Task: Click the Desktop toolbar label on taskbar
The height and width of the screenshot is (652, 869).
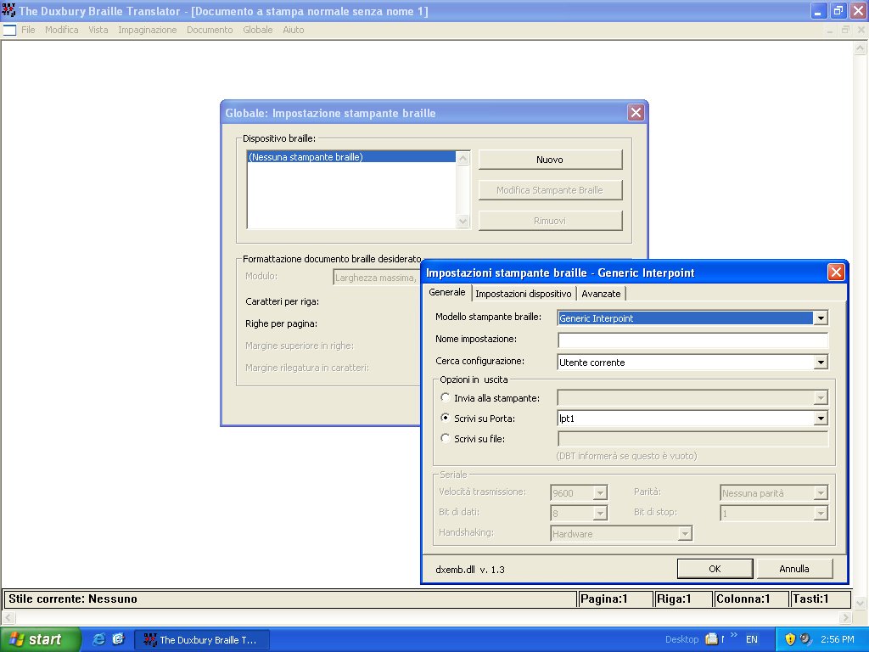Action: pos(681,639)
